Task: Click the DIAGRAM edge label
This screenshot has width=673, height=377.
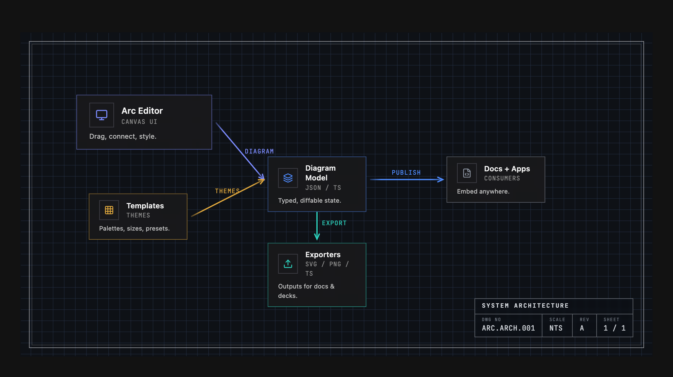Action: (x=259, y=151)
